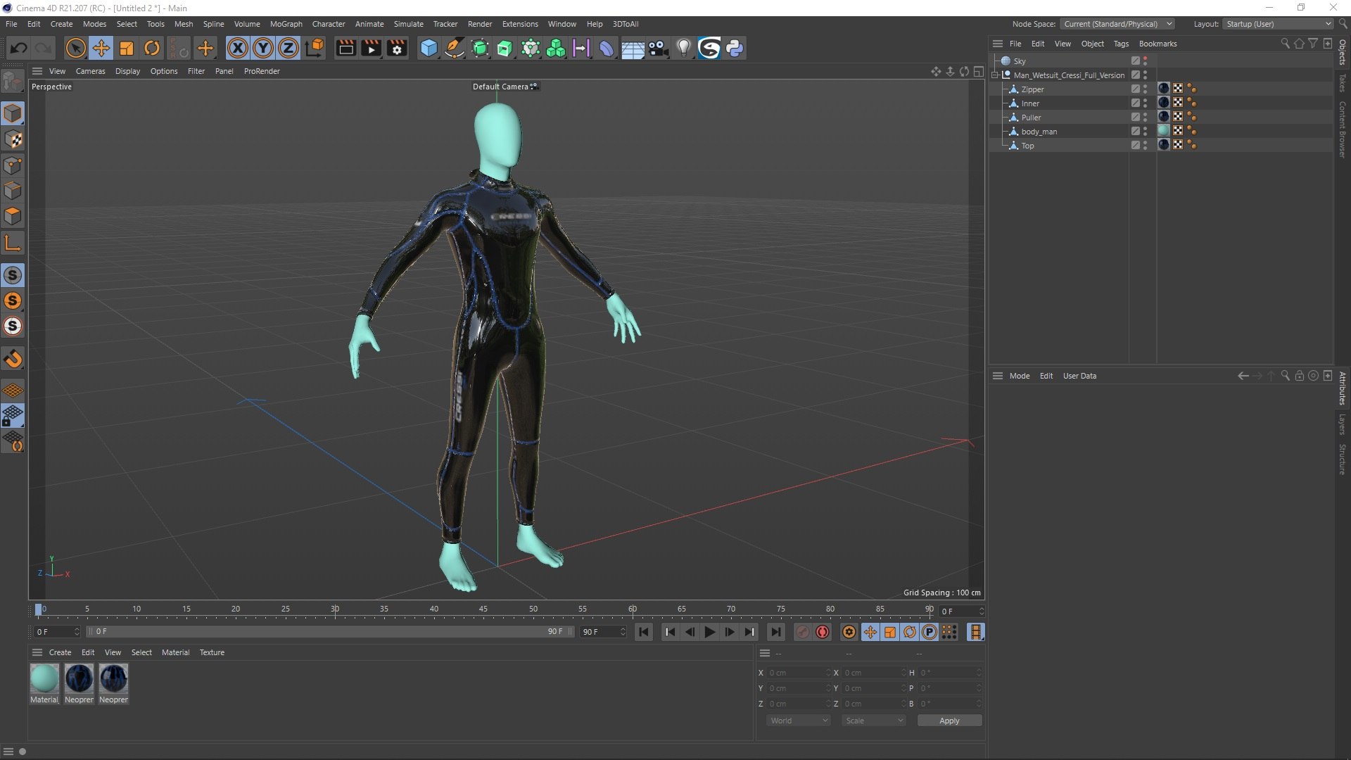
Task: Open the Object Manager Tags menu
Action: point(1121,44)
